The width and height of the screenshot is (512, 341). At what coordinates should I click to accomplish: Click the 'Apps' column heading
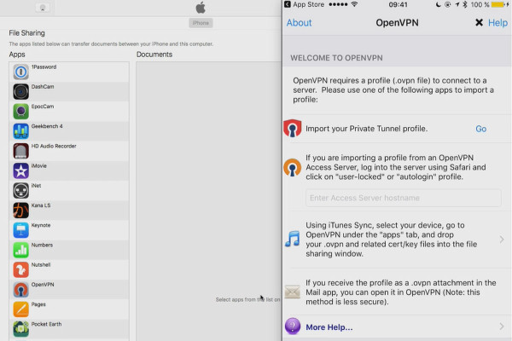(x=17, y=55)
